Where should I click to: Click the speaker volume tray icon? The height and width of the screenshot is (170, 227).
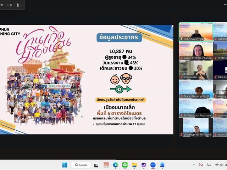coord(221,165)
